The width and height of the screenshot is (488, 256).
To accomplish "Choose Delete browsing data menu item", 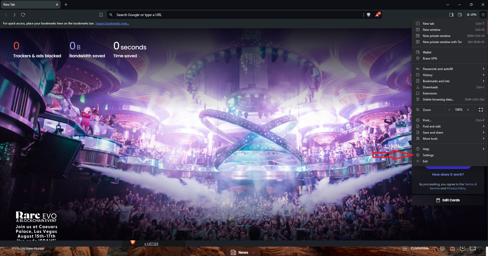I will 450,99.
